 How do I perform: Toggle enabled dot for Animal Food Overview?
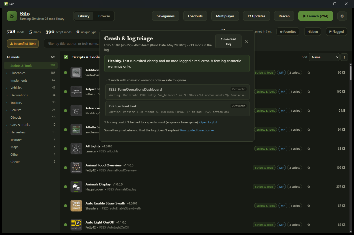65,168
